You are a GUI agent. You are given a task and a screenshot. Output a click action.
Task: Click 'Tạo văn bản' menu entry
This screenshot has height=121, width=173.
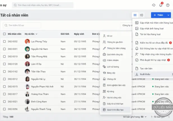coord(146,69)
